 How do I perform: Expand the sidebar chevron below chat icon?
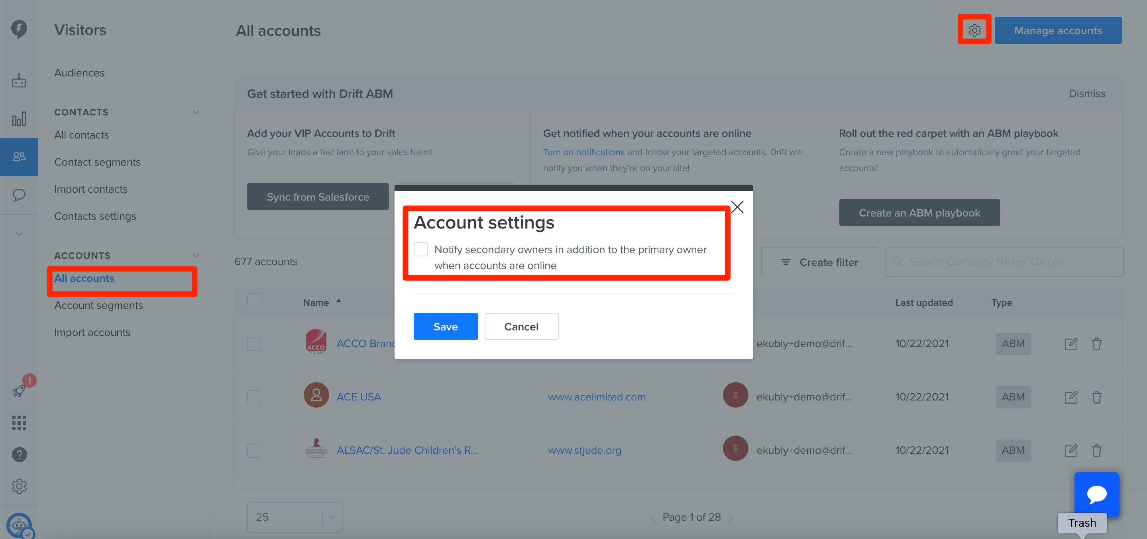[19, 234]
